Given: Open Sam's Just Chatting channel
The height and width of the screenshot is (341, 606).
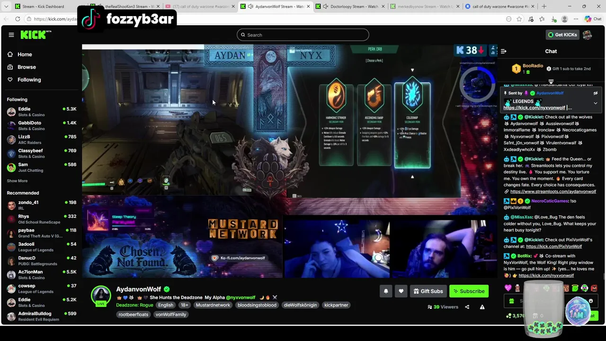Looking at the screenshot, I should (x=41, y=167).
